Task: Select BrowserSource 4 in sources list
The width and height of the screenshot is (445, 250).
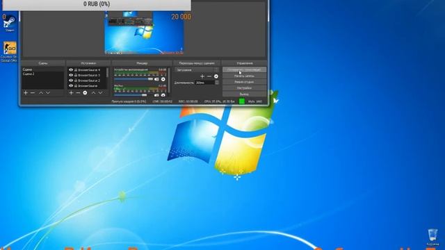Action: coord(89,69)
